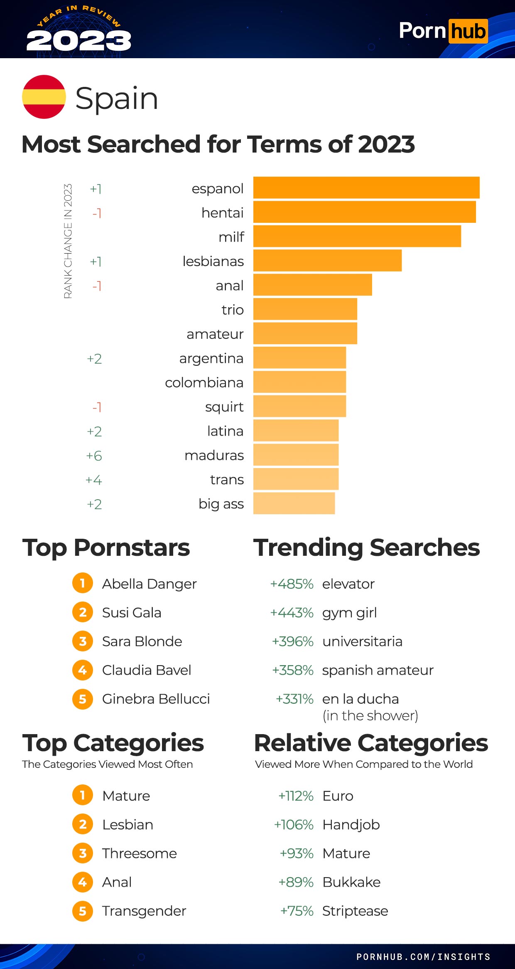Viewport: 515px width, 969px height.
Task: Click the 2023 Year in Review logo
Action: (x=79, y=30)
